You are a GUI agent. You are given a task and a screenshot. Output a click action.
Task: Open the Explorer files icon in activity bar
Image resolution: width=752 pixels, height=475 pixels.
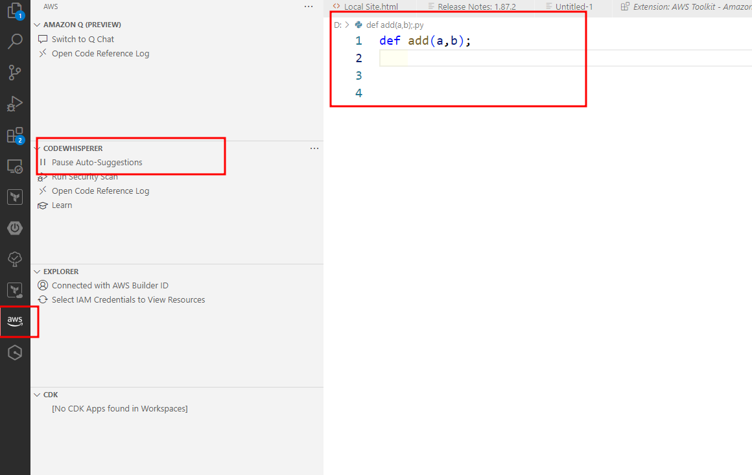coord(15,10)
